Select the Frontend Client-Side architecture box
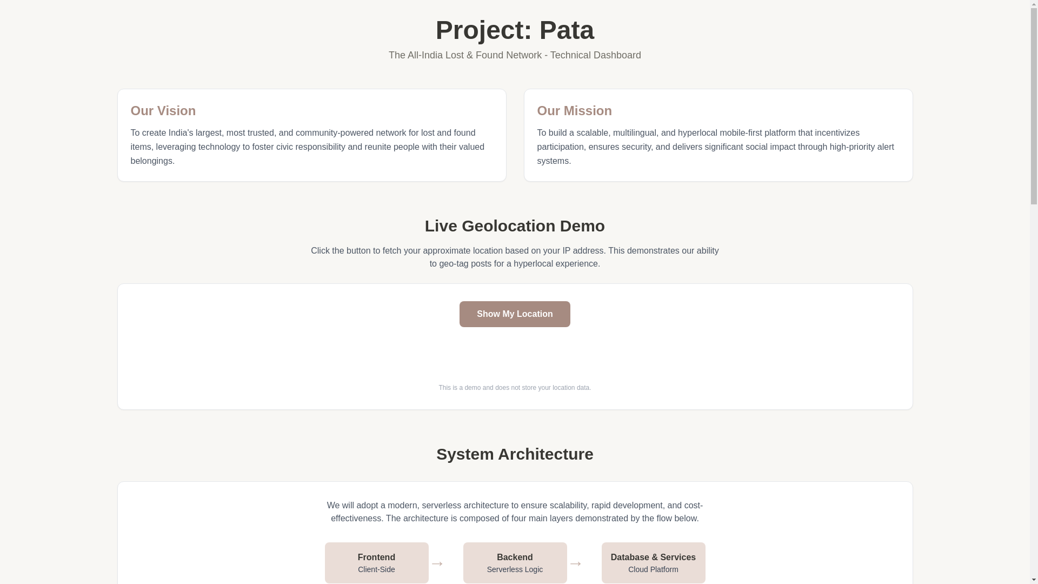The height and width of the screenshot is (584, 1038). point(376,563)
